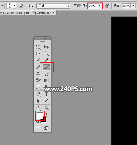
Task: Open the brush panel toggle icon
Action: click(21, 6)
